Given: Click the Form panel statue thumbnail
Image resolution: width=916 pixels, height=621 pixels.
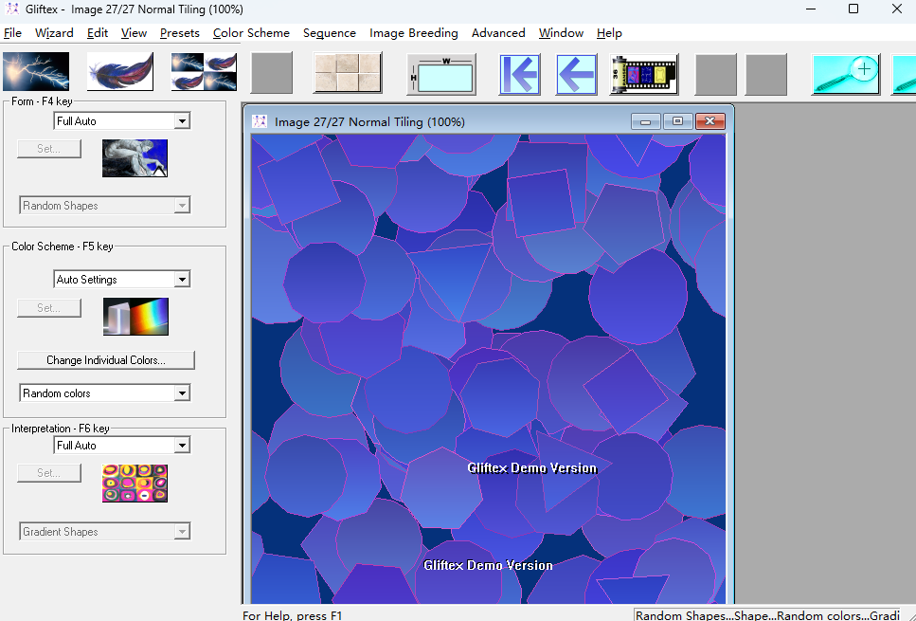Looking at the screenshot, I should pyautogui.click(x=135, y=158).
